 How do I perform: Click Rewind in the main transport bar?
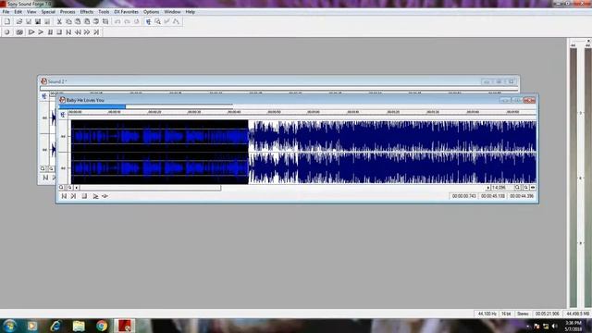coord(78,32)
